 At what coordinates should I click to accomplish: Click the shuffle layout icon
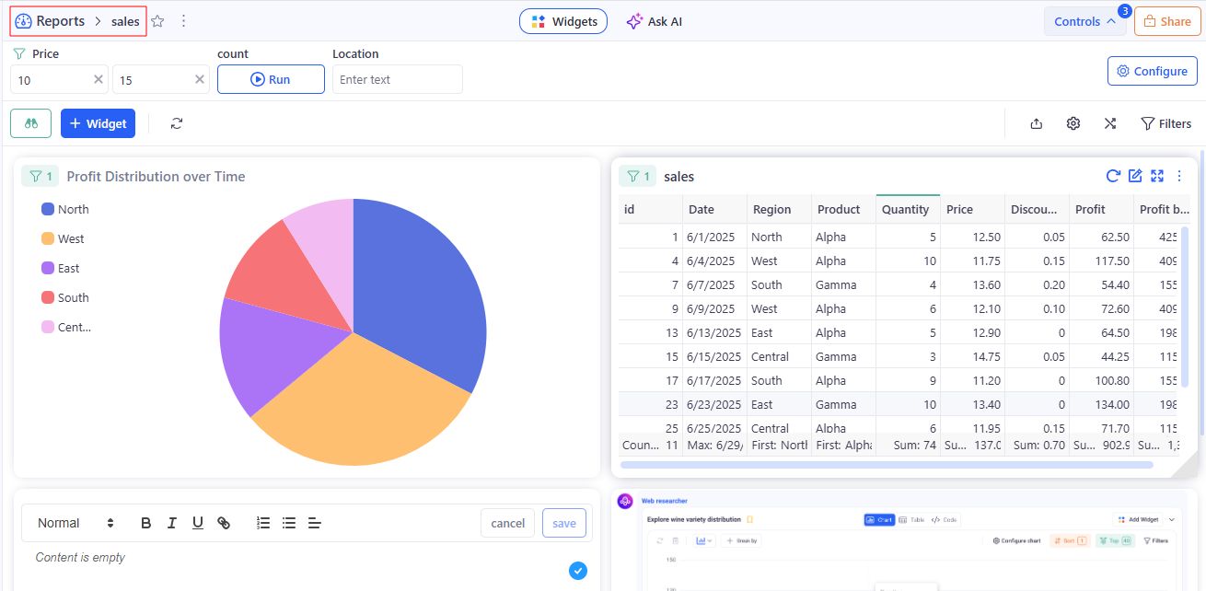(1110, 123)
